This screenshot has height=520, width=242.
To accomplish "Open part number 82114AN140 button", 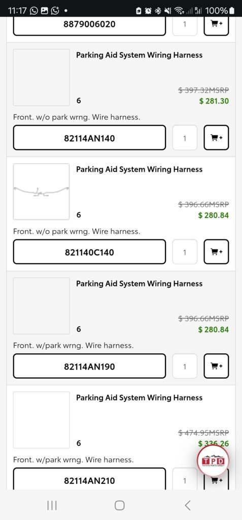I will (89, 138).
